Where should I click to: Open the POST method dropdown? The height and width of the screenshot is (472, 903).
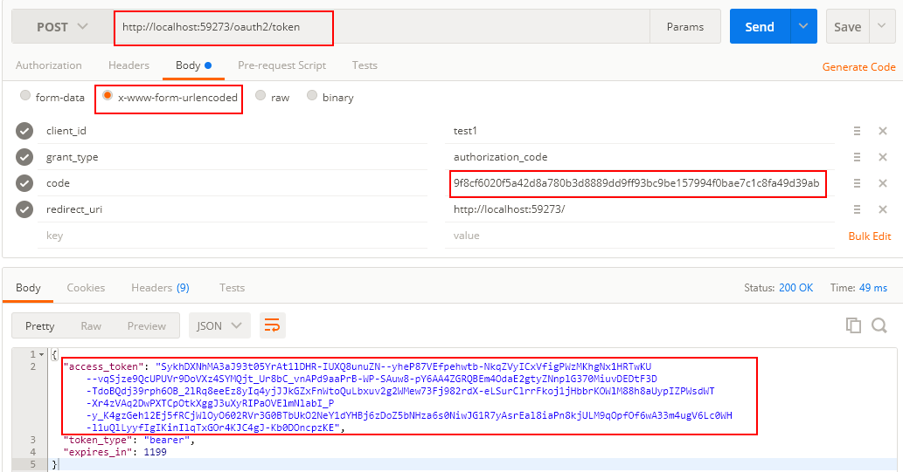62,27
